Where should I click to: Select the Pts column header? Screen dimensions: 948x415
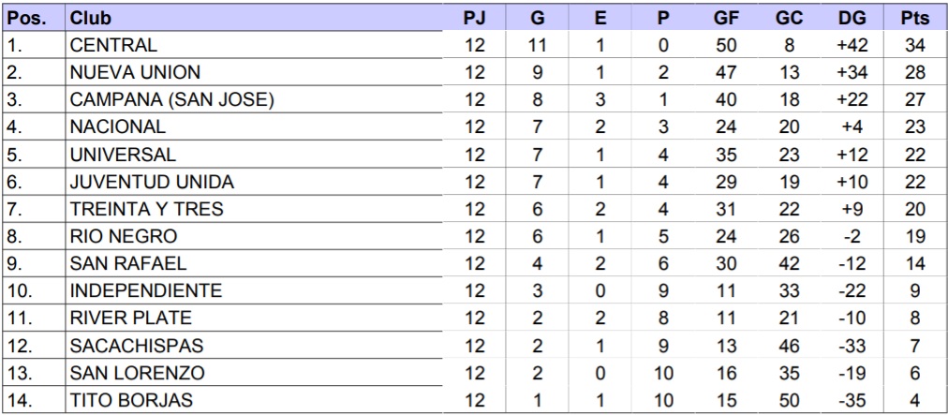coord(915,18)
